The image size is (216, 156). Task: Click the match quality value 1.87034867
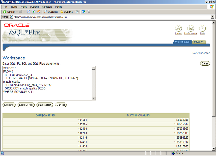[181, 129]
